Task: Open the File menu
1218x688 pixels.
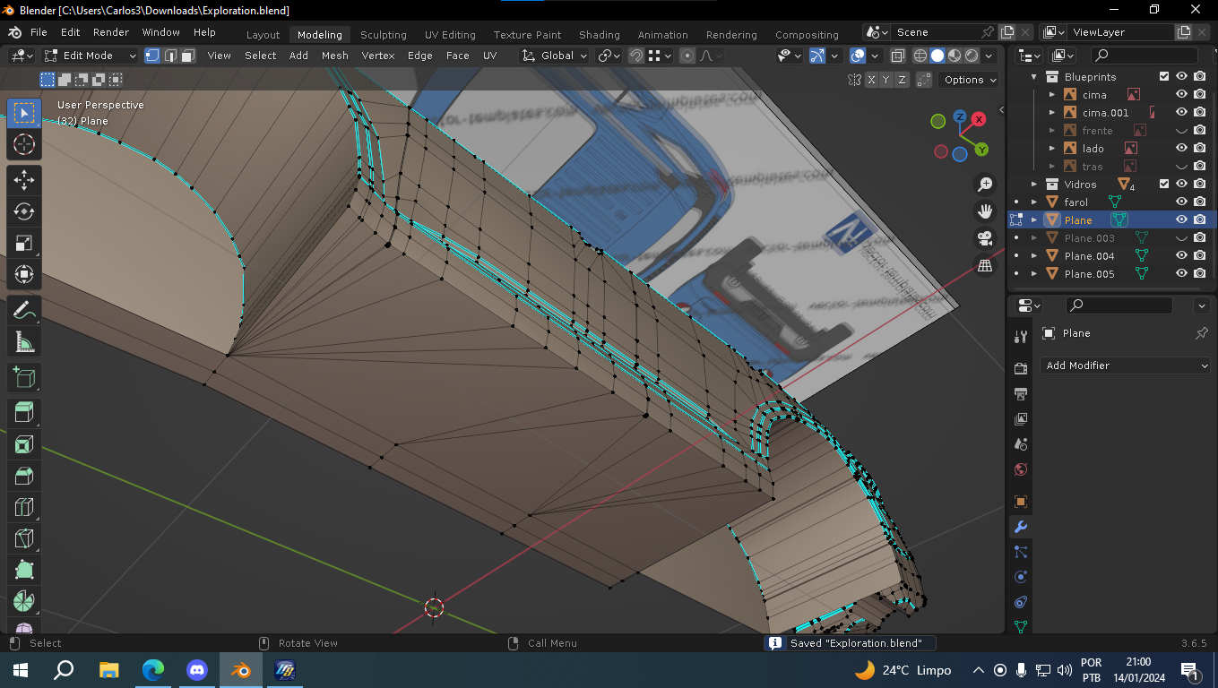Action: pyautogui.click(x=39, y=32)
